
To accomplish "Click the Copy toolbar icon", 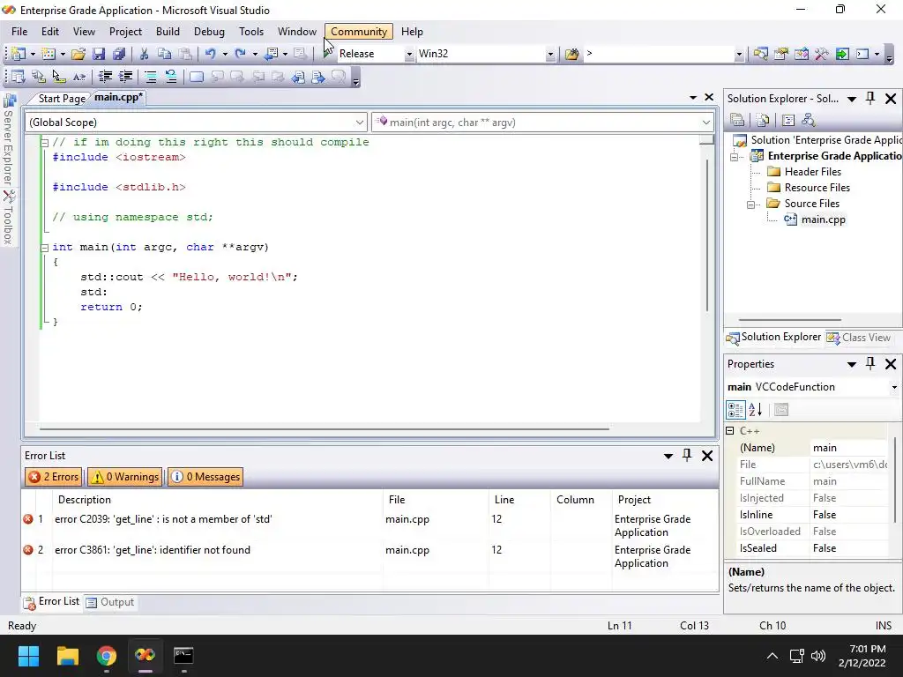I will 164,54.
